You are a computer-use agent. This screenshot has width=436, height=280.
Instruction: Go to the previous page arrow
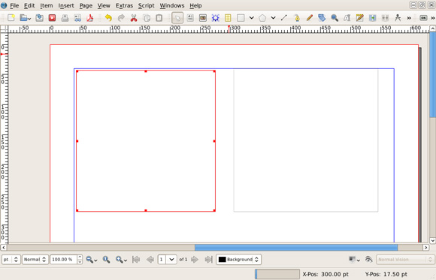[x=150, y=260]
